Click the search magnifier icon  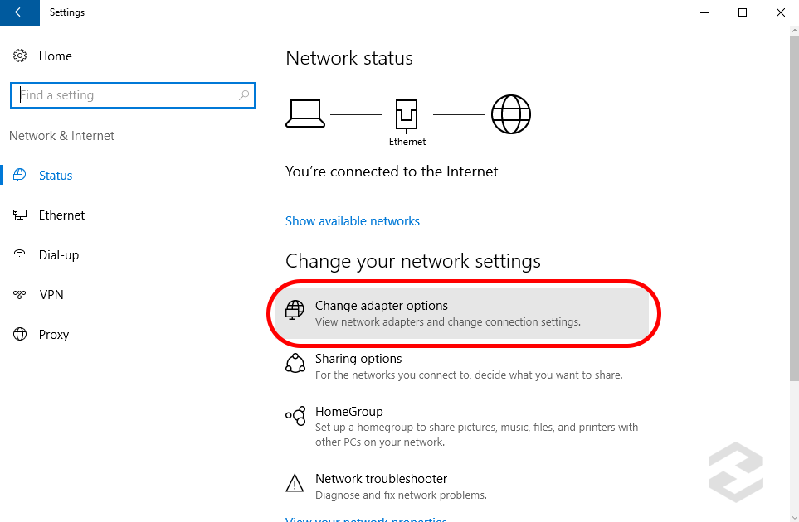pos(244,95)
